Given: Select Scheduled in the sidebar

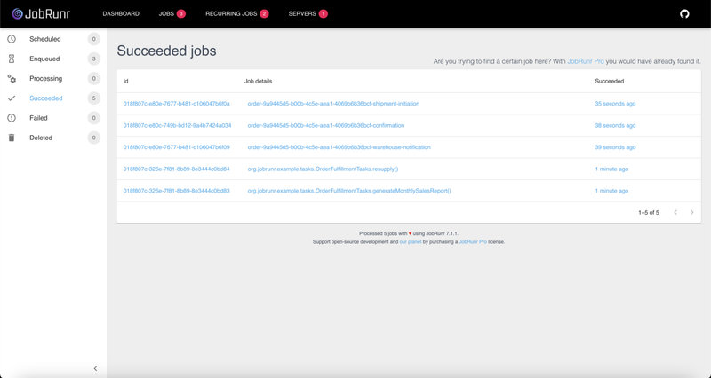Looking at the screenshot, I should tap(45, 39).
